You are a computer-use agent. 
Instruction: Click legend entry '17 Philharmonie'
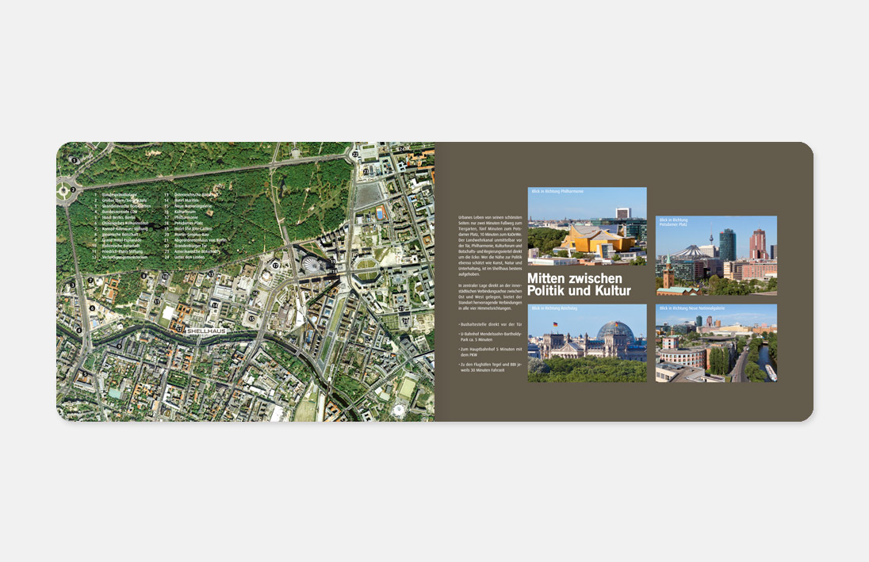(x=182, y=217)
